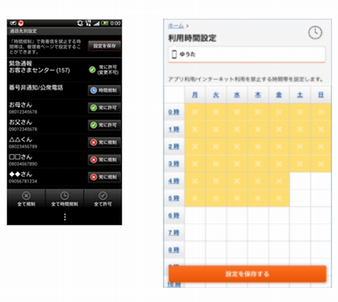The height and width of the screenshot is (302, 338).
Task: Click the ホーム breadcrumb link
Action: [x=176, y=26]
